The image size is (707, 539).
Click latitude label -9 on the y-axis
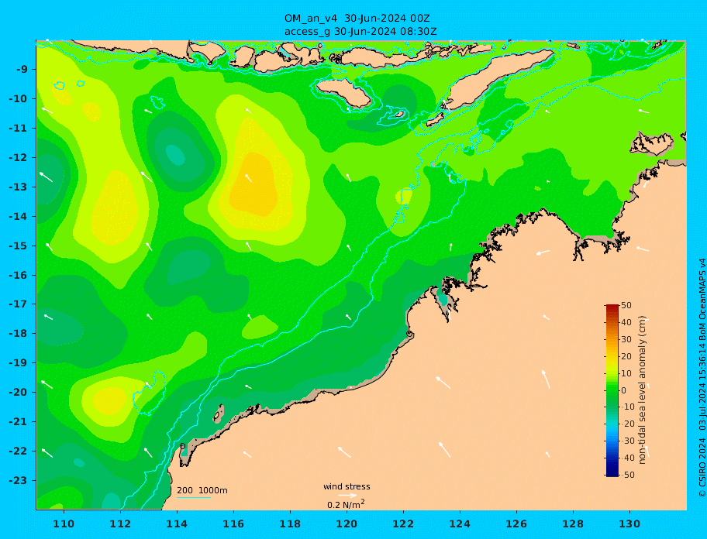pyautogui.click(x=22, y=70)
